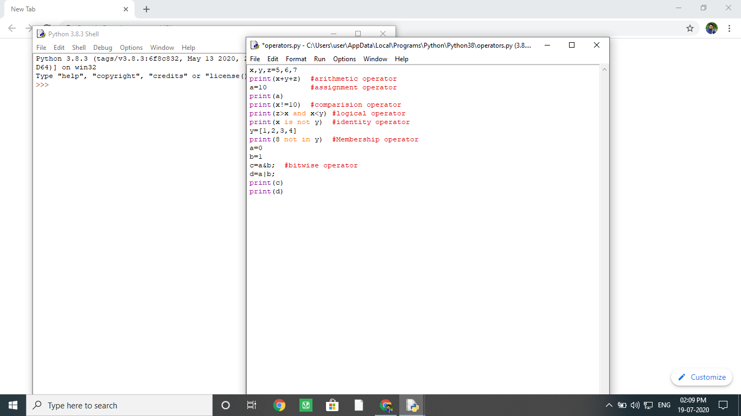The image size is (741, 416).
Task: Open clock showing 02:09 PM
Action: 692,405
